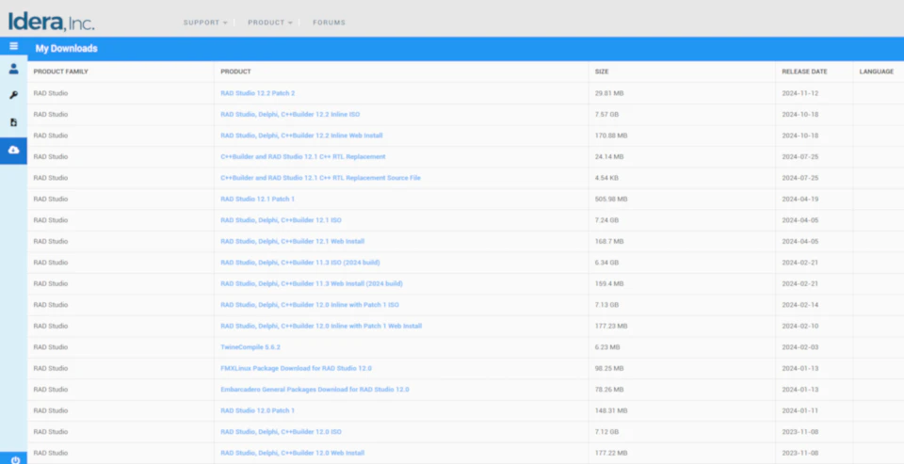The image size is (904, 464).
Task: Click the Product column header
Action: (235, 72)
